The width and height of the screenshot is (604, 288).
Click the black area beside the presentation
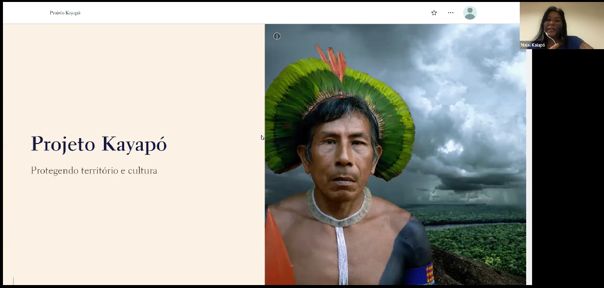(x=568, y=167)
